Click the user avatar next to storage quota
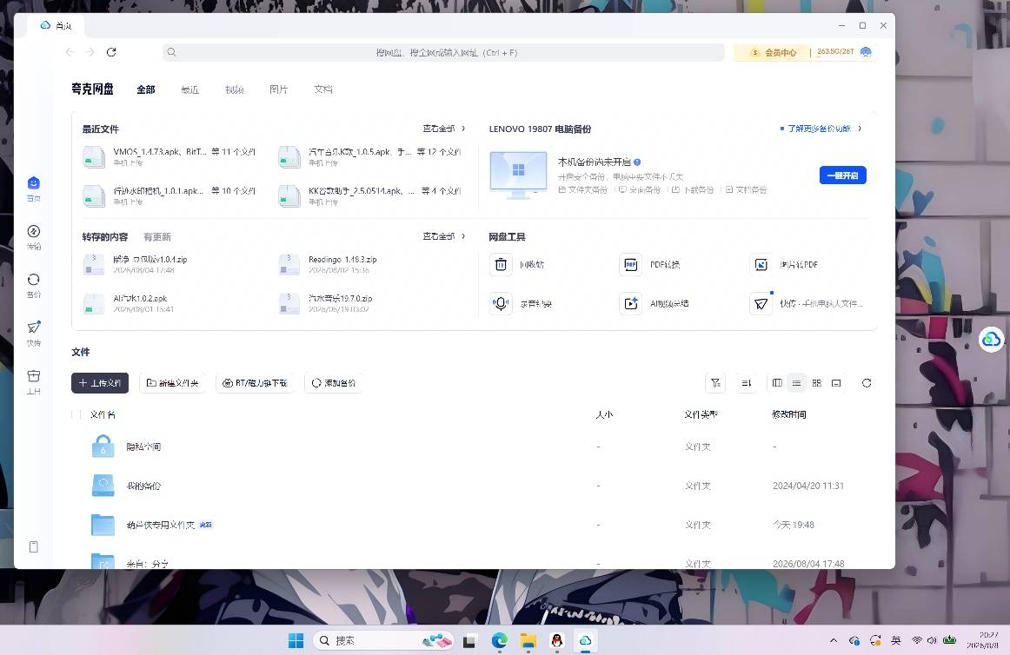This screenshot has height=655, width=1010. pyautogui.click(x=866, y=52)
